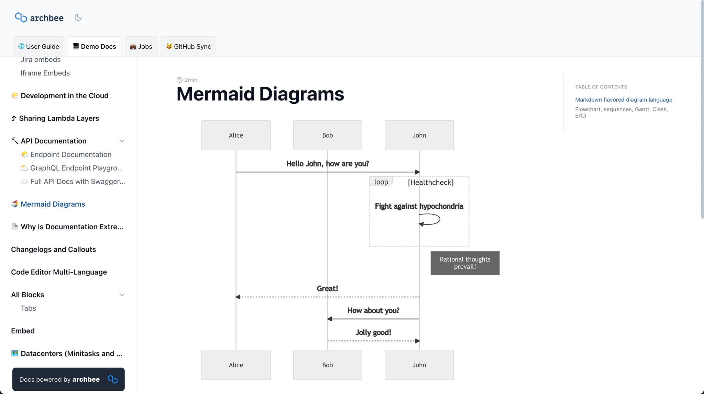Select the Demo Docs tab
This screenshot has height=394, width=704.
(94, 46)
